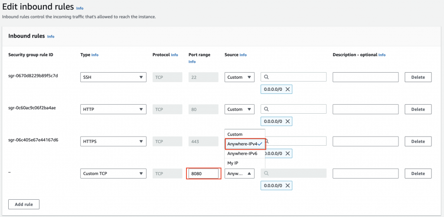444x217 pixels.
Task: Click the Add rule button
Action: pyautogui.click(x=24, y=204)
